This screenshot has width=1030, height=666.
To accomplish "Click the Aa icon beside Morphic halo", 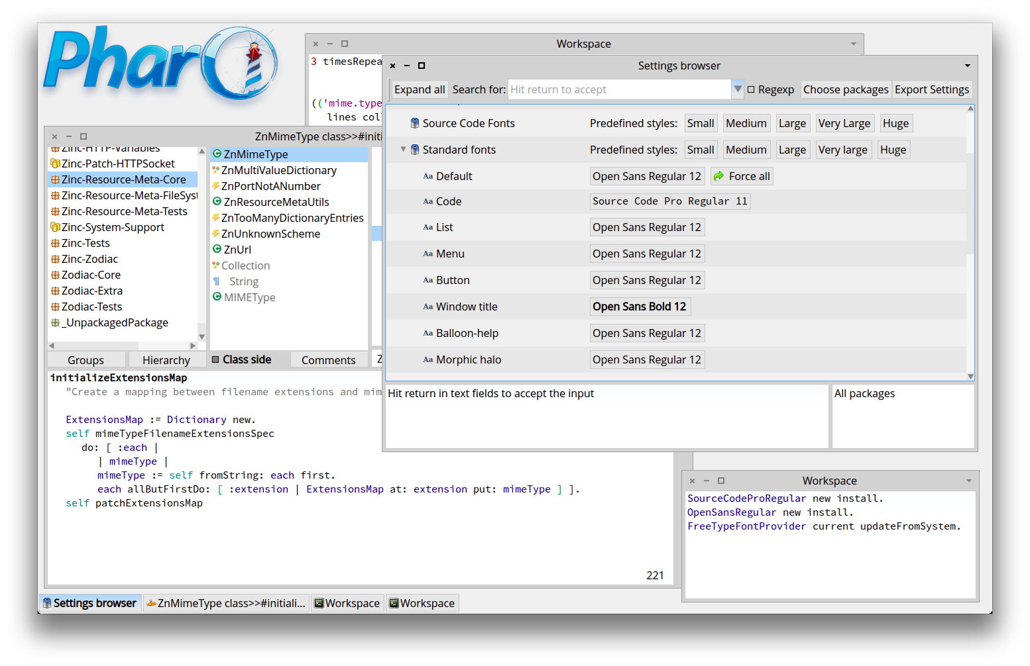I will (428, 359).
